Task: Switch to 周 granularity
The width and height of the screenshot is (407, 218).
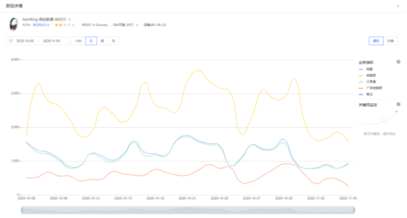Action: (x=102, y=41)
